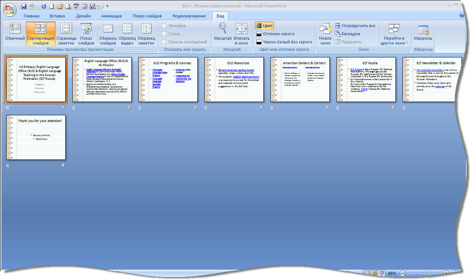Image resolution: width=470 pixels, height=280 pixels.
Task: Toggle the Сетка checkbox
Action: click(x=164, y=34)
